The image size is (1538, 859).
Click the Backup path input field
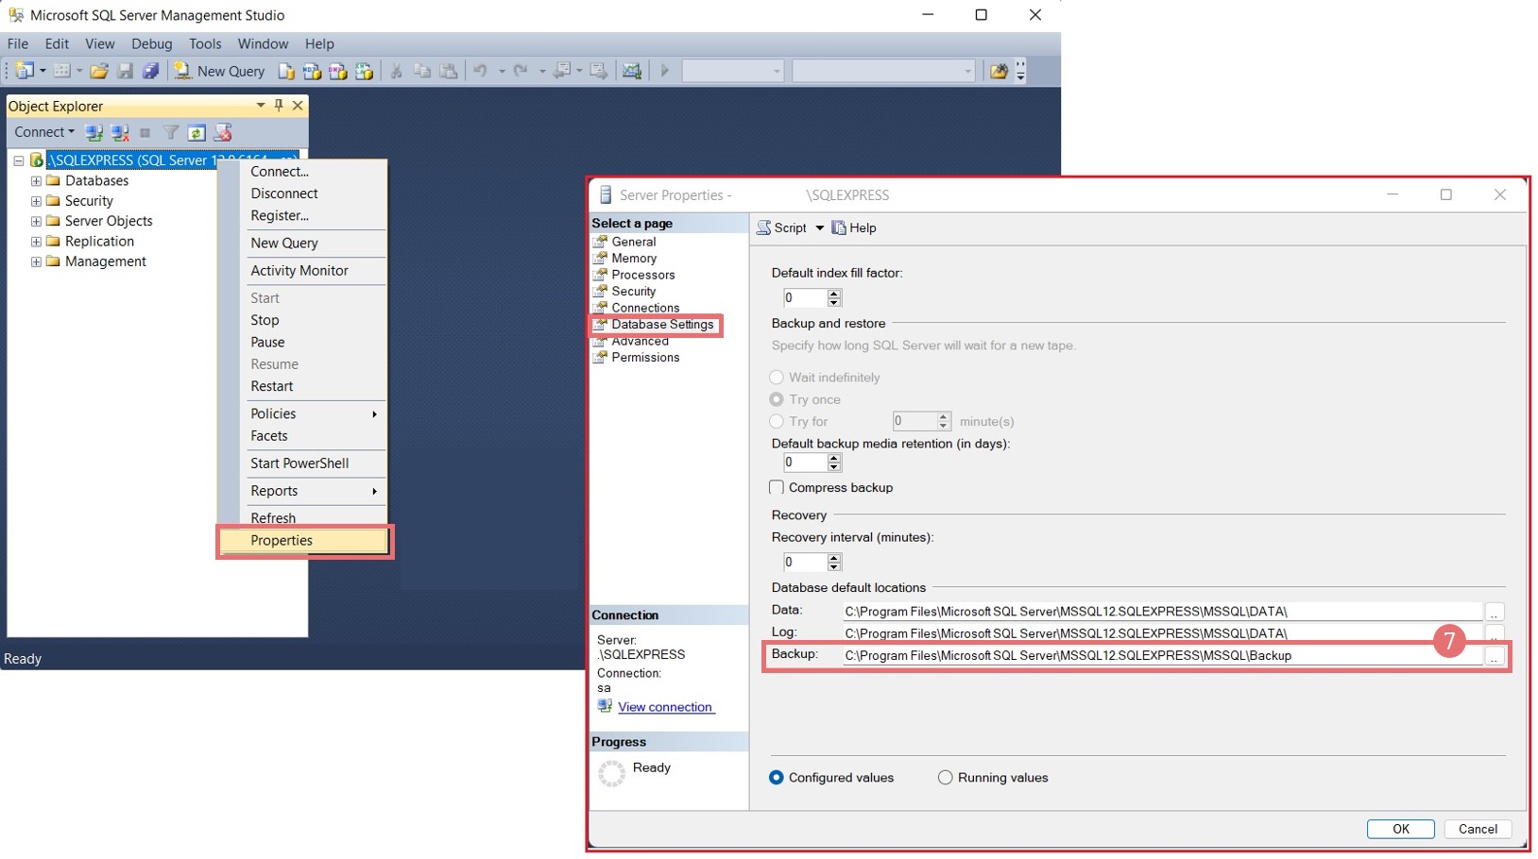click(x=1161, y=656)
